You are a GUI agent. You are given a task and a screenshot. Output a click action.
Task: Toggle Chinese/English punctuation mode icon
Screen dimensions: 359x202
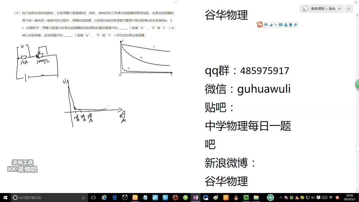click(x=276, y=25)
